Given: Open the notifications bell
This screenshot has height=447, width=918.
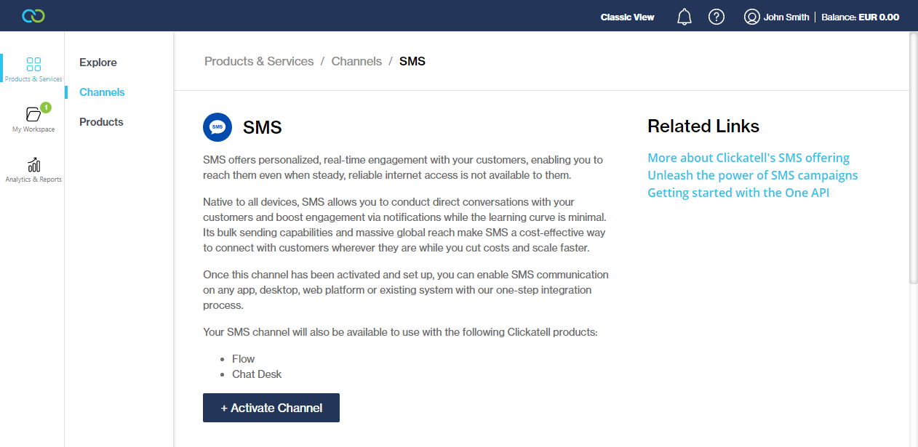Looking at the screenshot, I should tap(684, 17).
